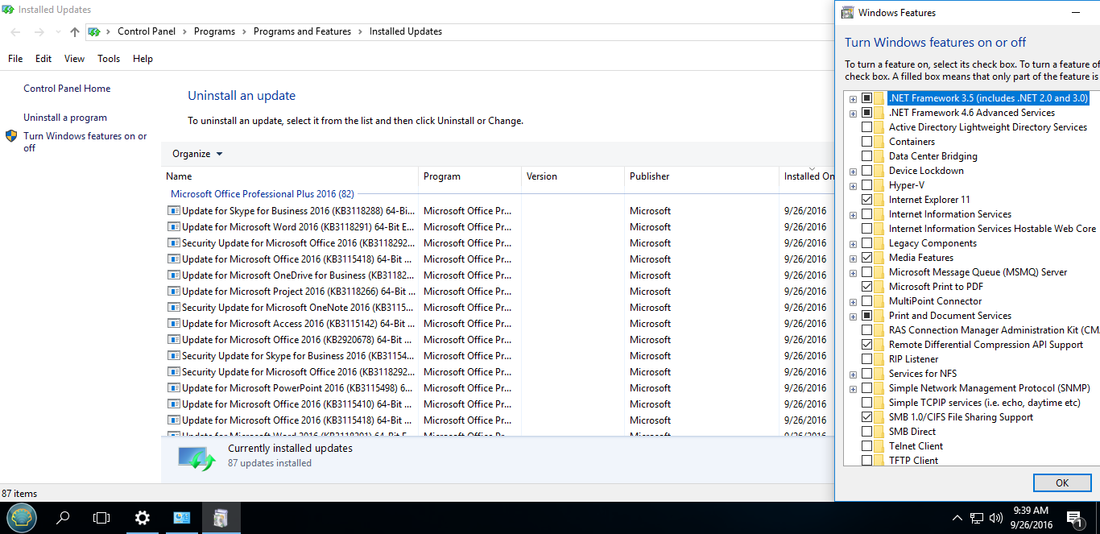Click the shield icon next to Turn Windows features

(11, 136)
